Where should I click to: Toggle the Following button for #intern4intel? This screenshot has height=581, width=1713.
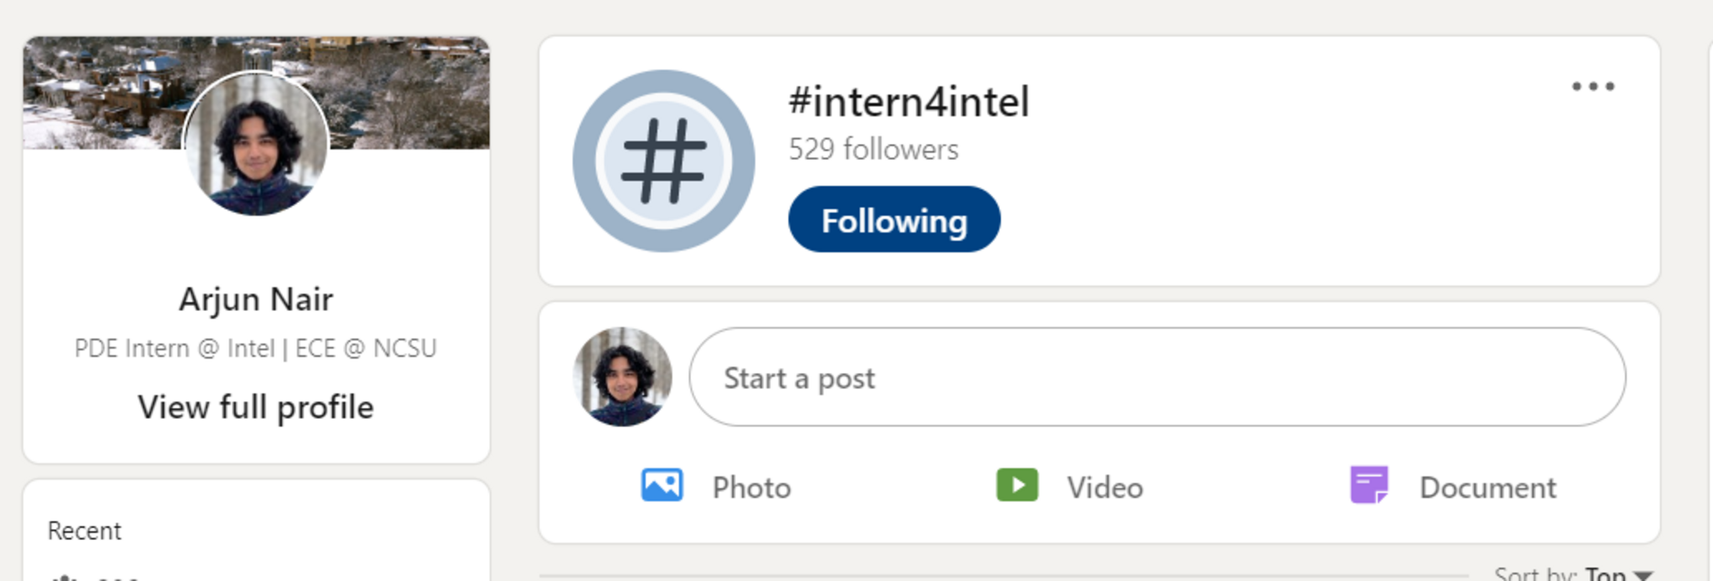[x=894, y=220]
